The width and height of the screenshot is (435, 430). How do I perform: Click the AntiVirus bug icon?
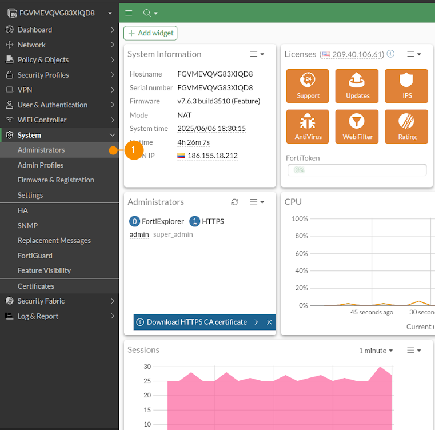[x=308, y=126]
